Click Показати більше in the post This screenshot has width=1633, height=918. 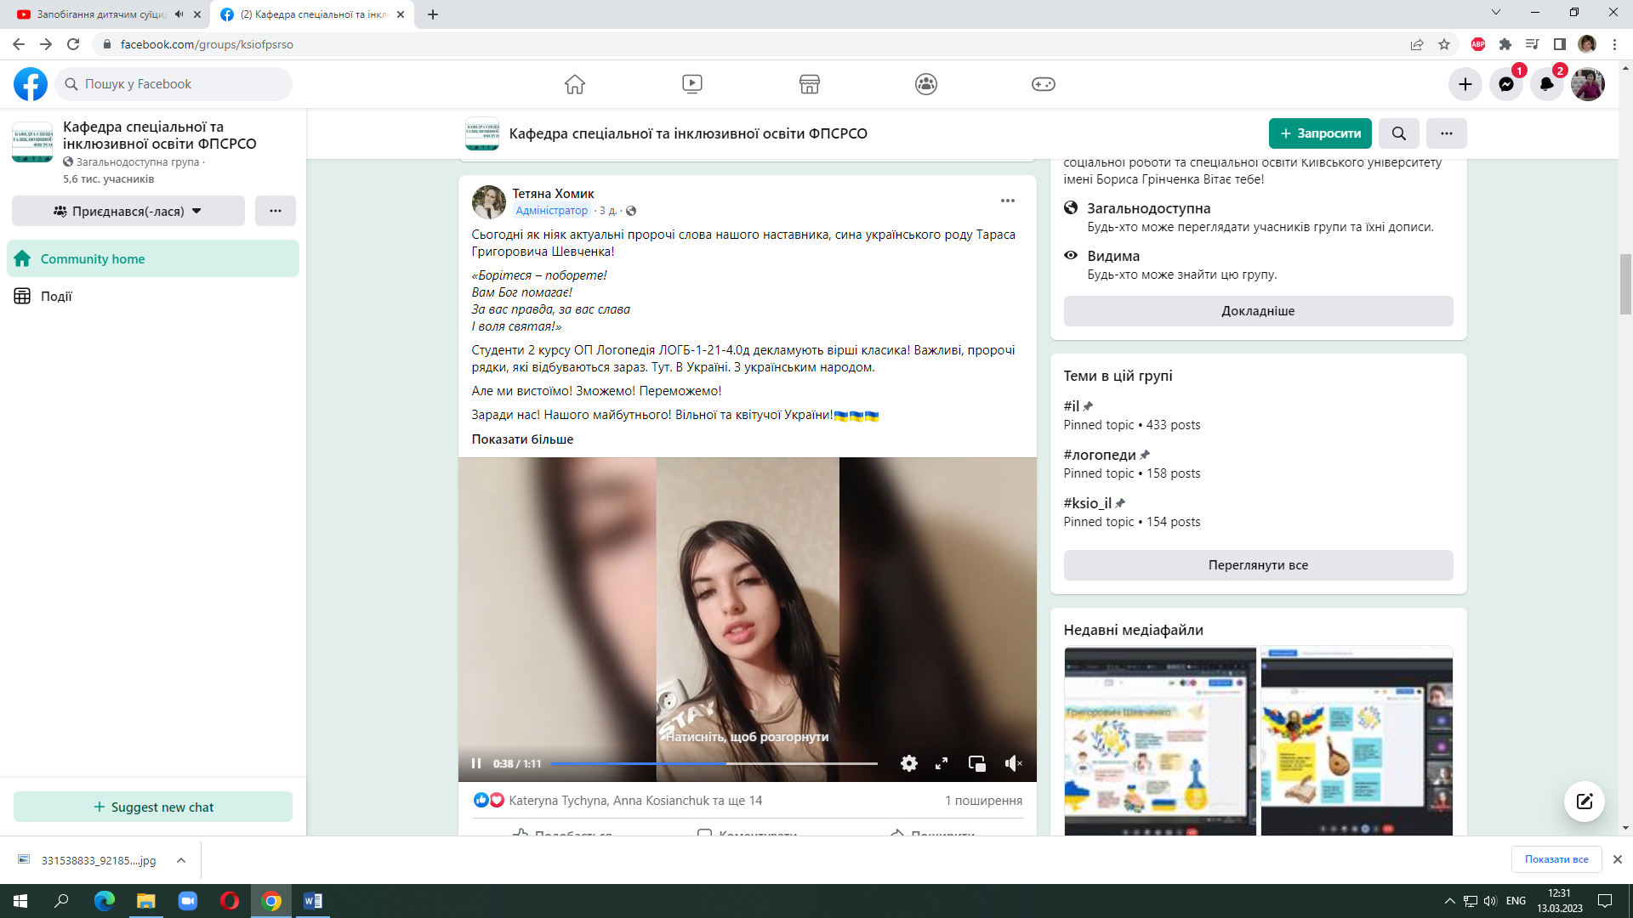click(x=522, y=439)
